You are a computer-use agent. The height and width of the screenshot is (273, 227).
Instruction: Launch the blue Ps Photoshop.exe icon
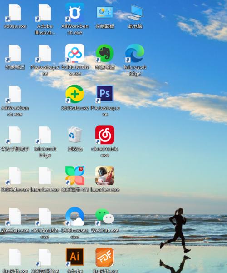(x=105, y=94)
